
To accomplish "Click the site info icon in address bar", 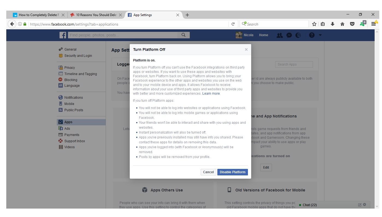I will click(20, 24).
